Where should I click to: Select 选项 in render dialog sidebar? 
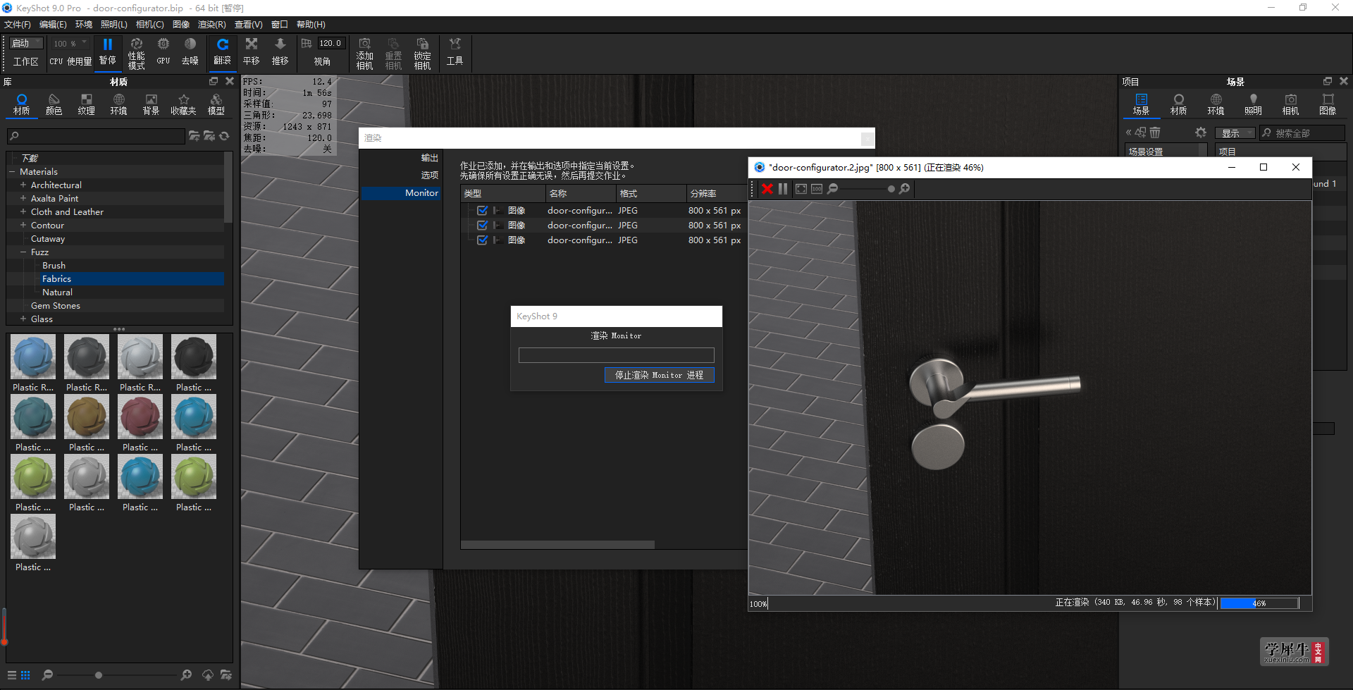click(429, 175)
